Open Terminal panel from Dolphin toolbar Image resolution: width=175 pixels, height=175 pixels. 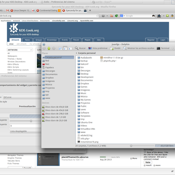tap(163, 48)
